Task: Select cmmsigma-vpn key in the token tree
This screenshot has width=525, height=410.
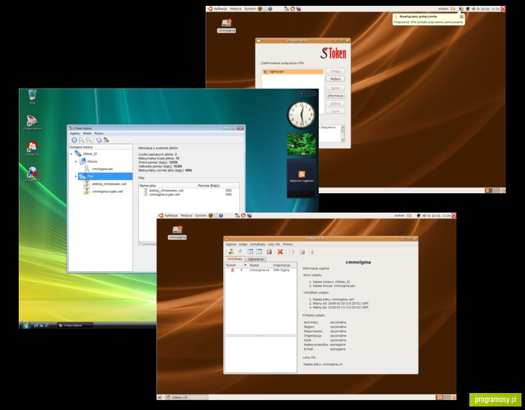Action: pyautogui.click(x=103, y=169)
